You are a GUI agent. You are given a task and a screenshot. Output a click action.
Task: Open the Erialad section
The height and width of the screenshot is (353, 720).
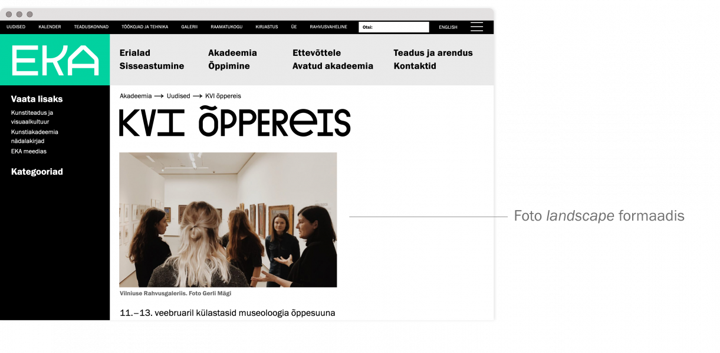tap(135, 53)
